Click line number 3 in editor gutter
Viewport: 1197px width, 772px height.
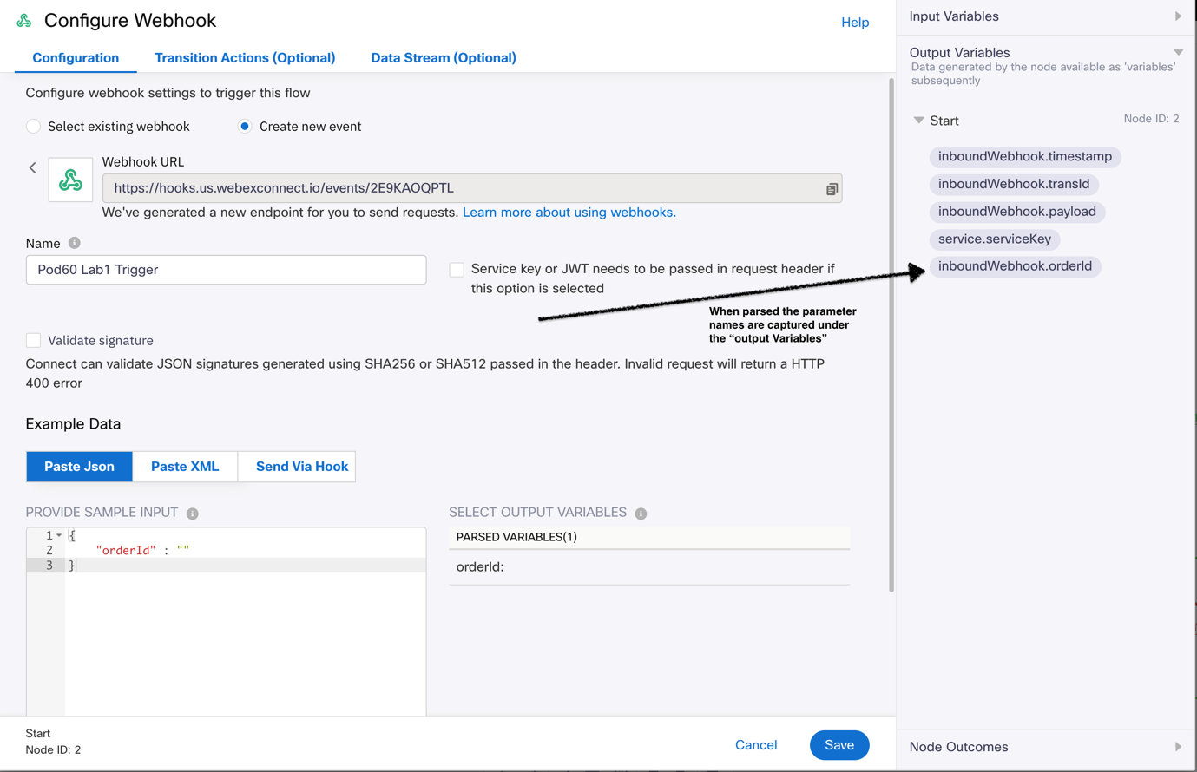tap(49, 566)
